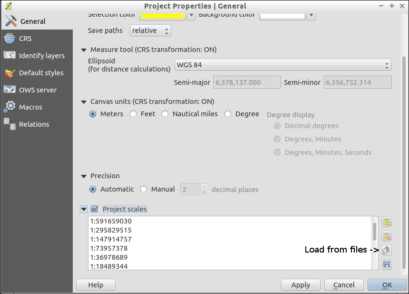This screenshot has height=294, width=409.
Task: Collapse the Measure tool section
Action: (84, 50)
